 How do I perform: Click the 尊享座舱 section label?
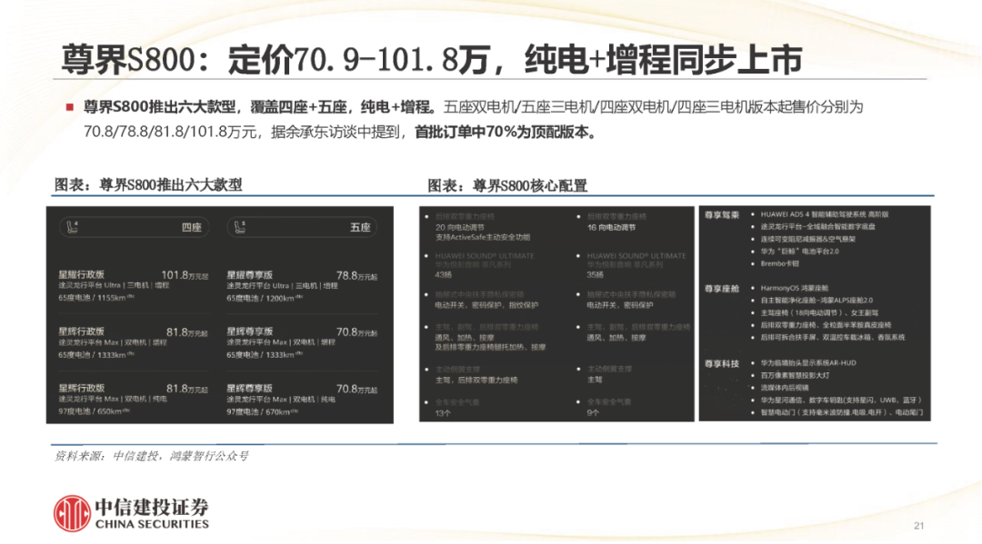point(722,289)
